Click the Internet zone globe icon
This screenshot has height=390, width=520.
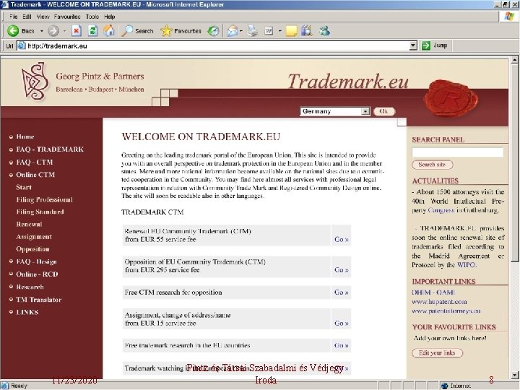[x=445, y=386]
